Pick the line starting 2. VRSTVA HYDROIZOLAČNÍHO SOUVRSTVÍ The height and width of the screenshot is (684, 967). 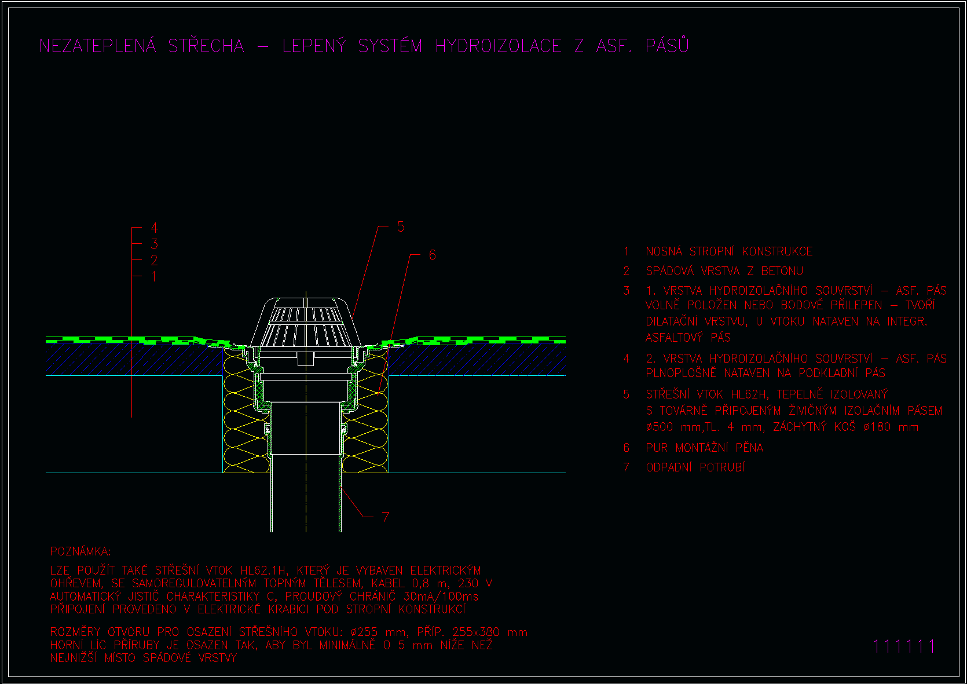[x=796, y=358]
